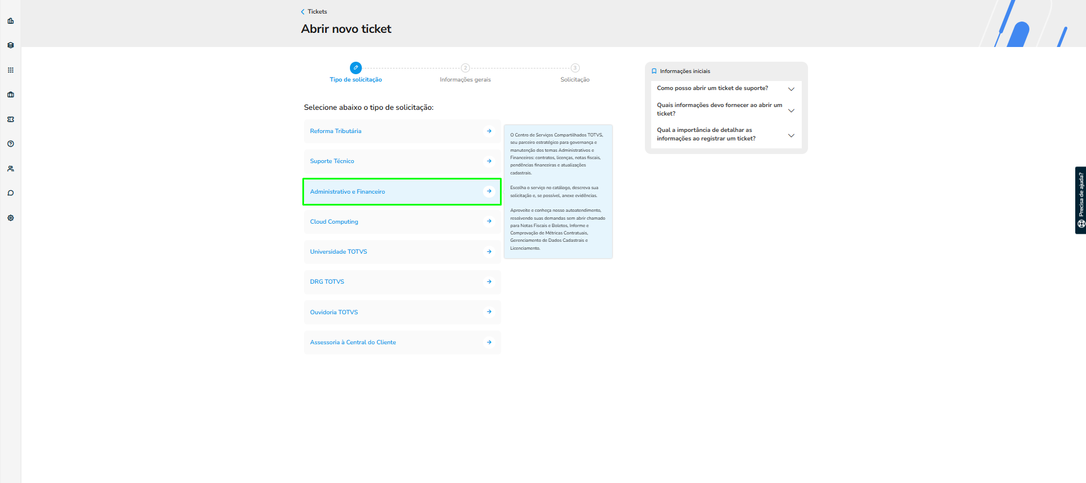Go to the Informações gerais step label
1086x483 pixels.
click(x=465, y=80)
